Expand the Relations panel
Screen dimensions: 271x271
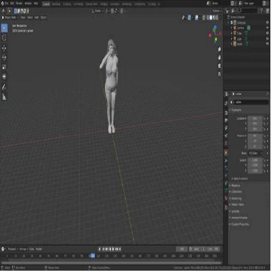click(235, 186)
